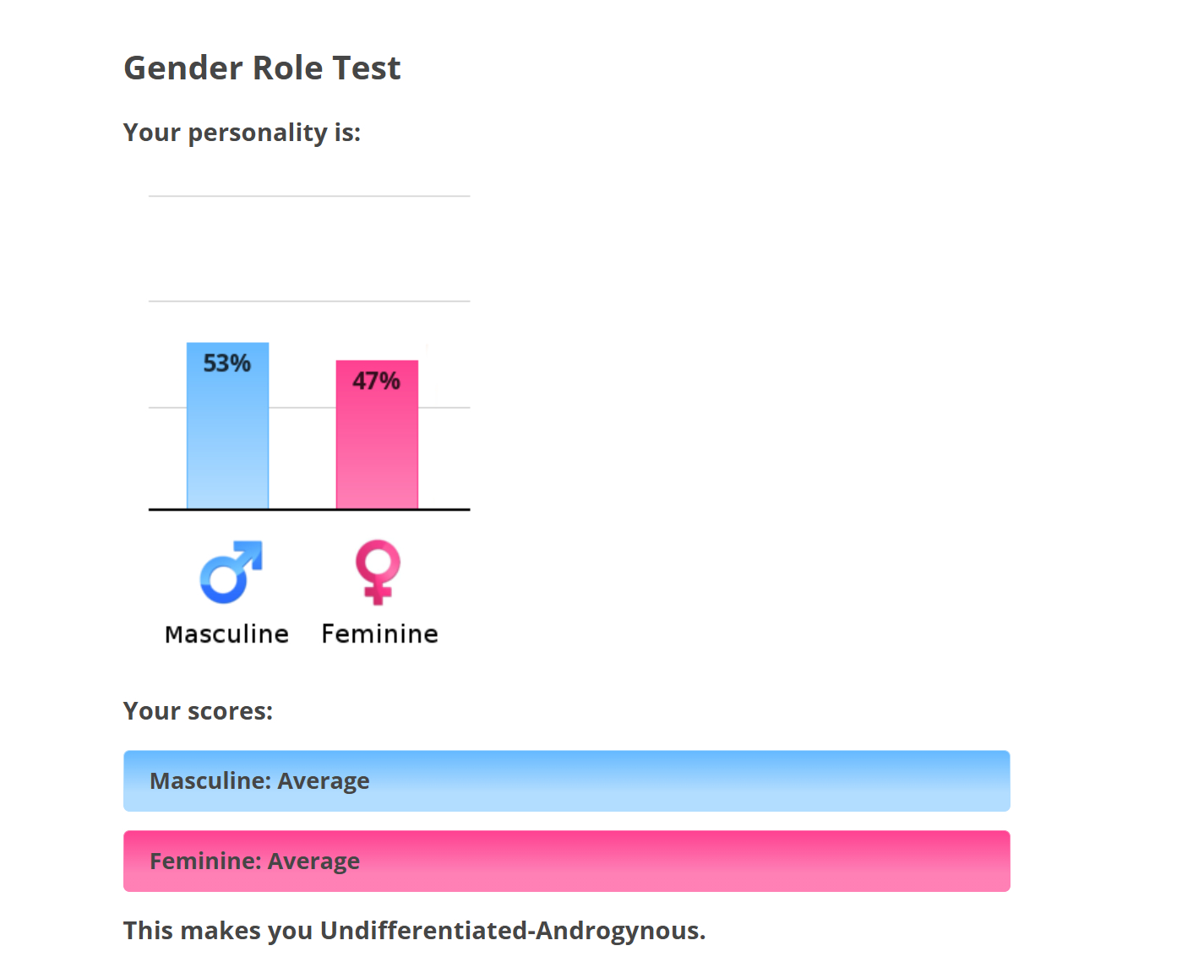Click the 47% value label

(x=376, y=381)
